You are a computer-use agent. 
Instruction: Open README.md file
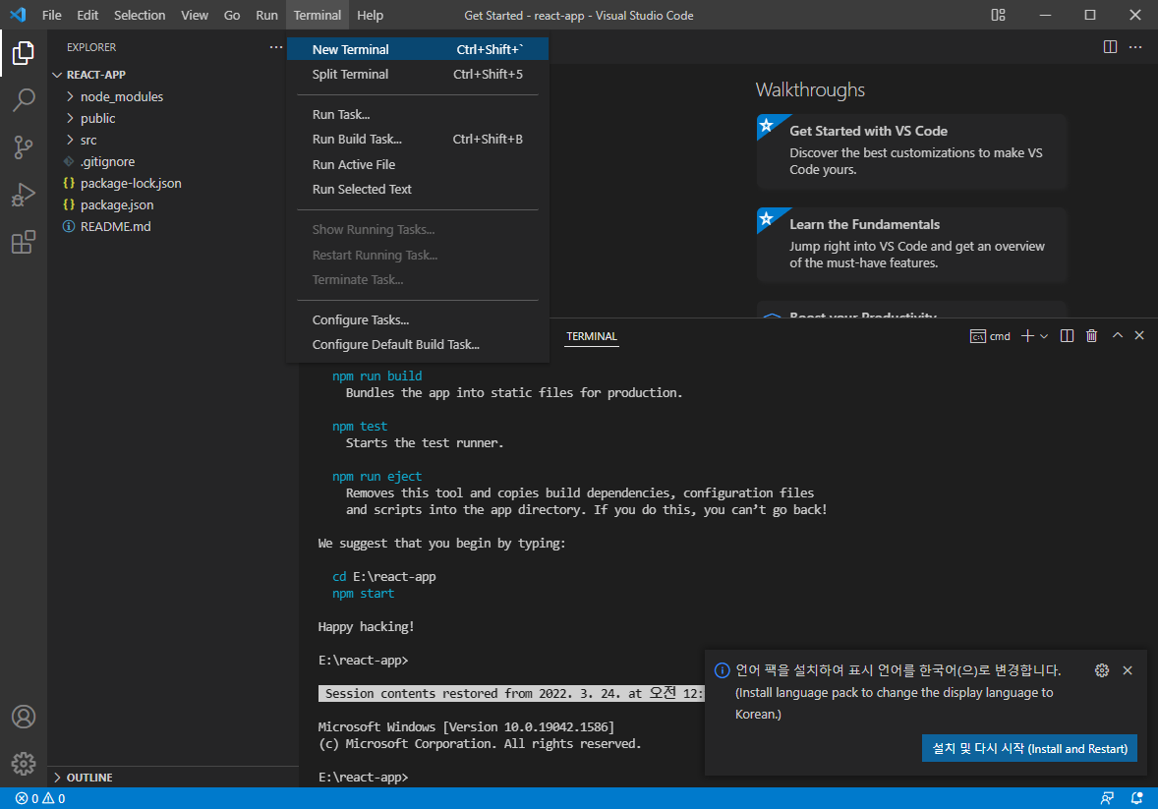click(x=115, y=226)
